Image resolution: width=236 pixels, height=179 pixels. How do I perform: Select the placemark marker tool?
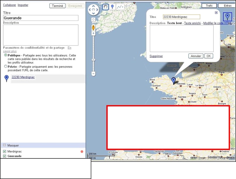(112, 7)
